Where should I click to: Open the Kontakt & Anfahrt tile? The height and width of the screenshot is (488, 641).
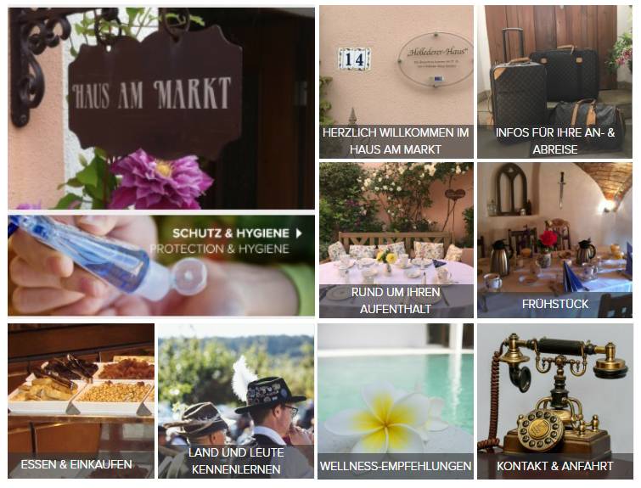coord(554,401)
